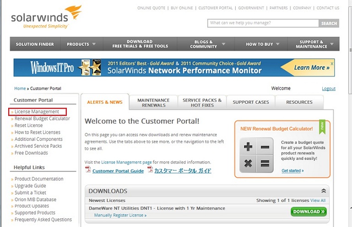Click Reset License in sidebar

[28, 126]
